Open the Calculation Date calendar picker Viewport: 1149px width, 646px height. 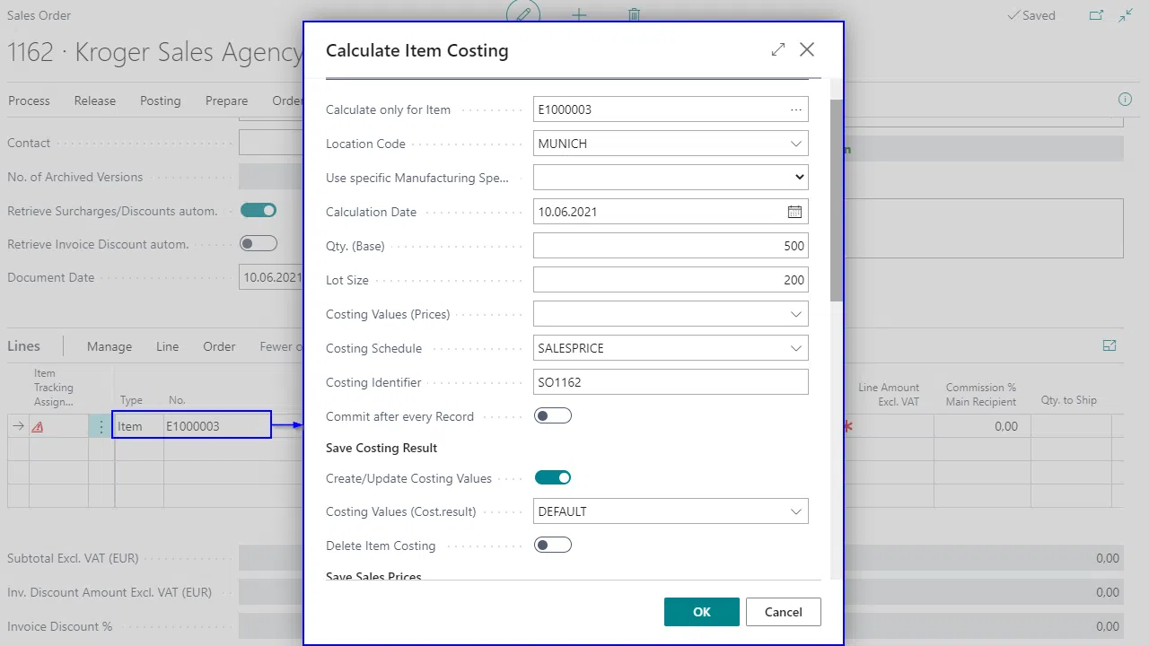(795, 212)
